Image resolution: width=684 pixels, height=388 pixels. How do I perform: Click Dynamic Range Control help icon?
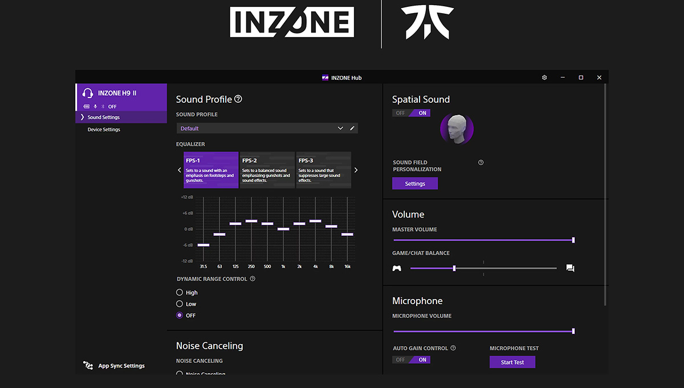pyautogui.click(x=253, y=279)
